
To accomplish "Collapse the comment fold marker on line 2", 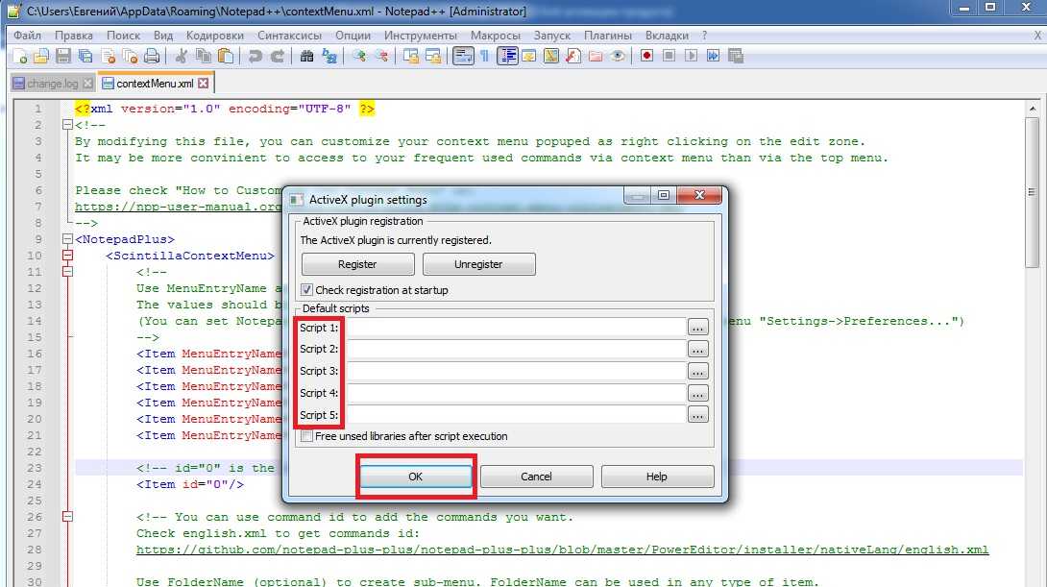I will coord(67,125).
